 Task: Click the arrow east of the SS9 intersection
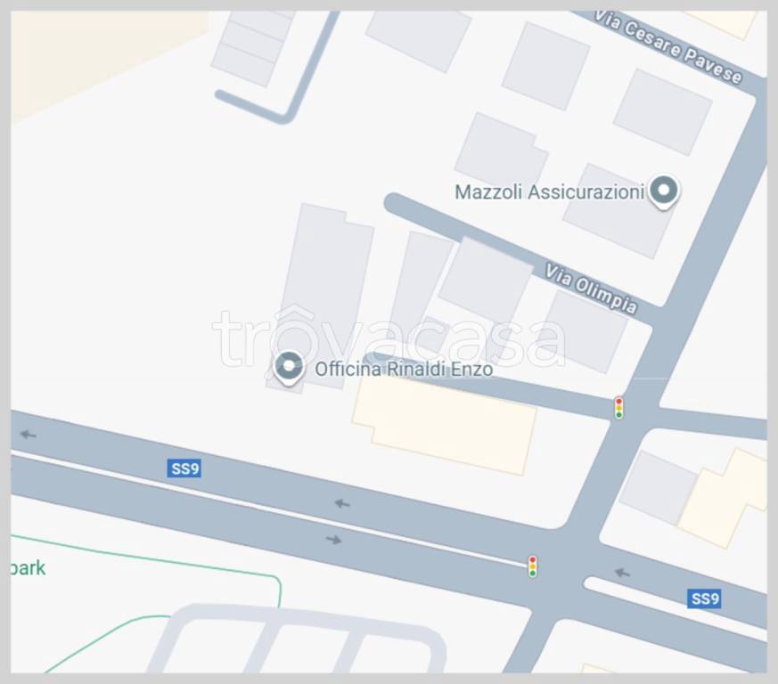622,573
